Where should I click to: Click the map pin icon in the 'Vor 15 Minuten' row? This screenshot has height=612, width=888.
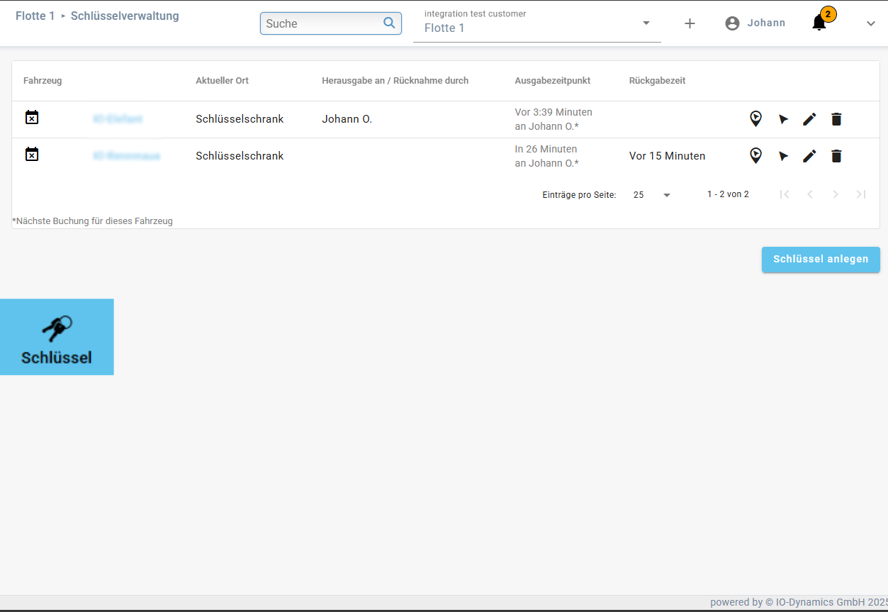[x=755, y=156]
